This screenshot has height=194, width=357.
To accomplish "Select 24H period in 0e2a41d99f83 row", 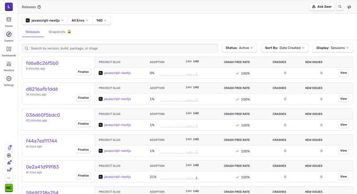I will click(189, 165).
